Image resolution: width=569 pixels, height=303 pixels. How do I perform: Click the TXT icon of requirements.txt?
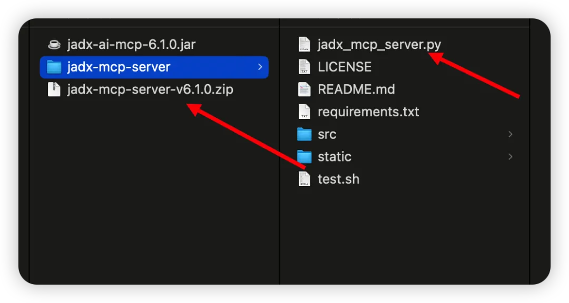pos(304,112)
